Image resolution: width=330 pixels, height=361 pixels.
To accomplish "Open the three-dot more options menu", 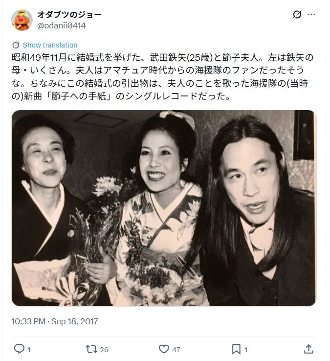I will tap(311, 15).
